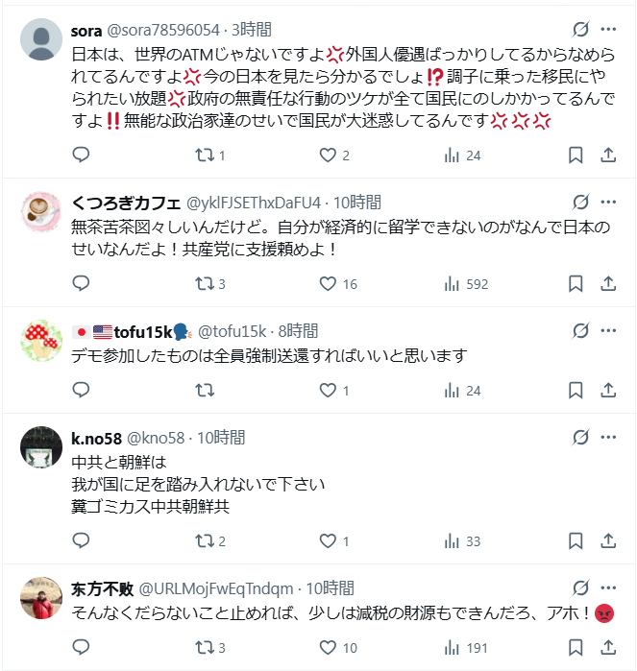Reply to sora's post
This screenshot has width=637, height=671.
81,155
